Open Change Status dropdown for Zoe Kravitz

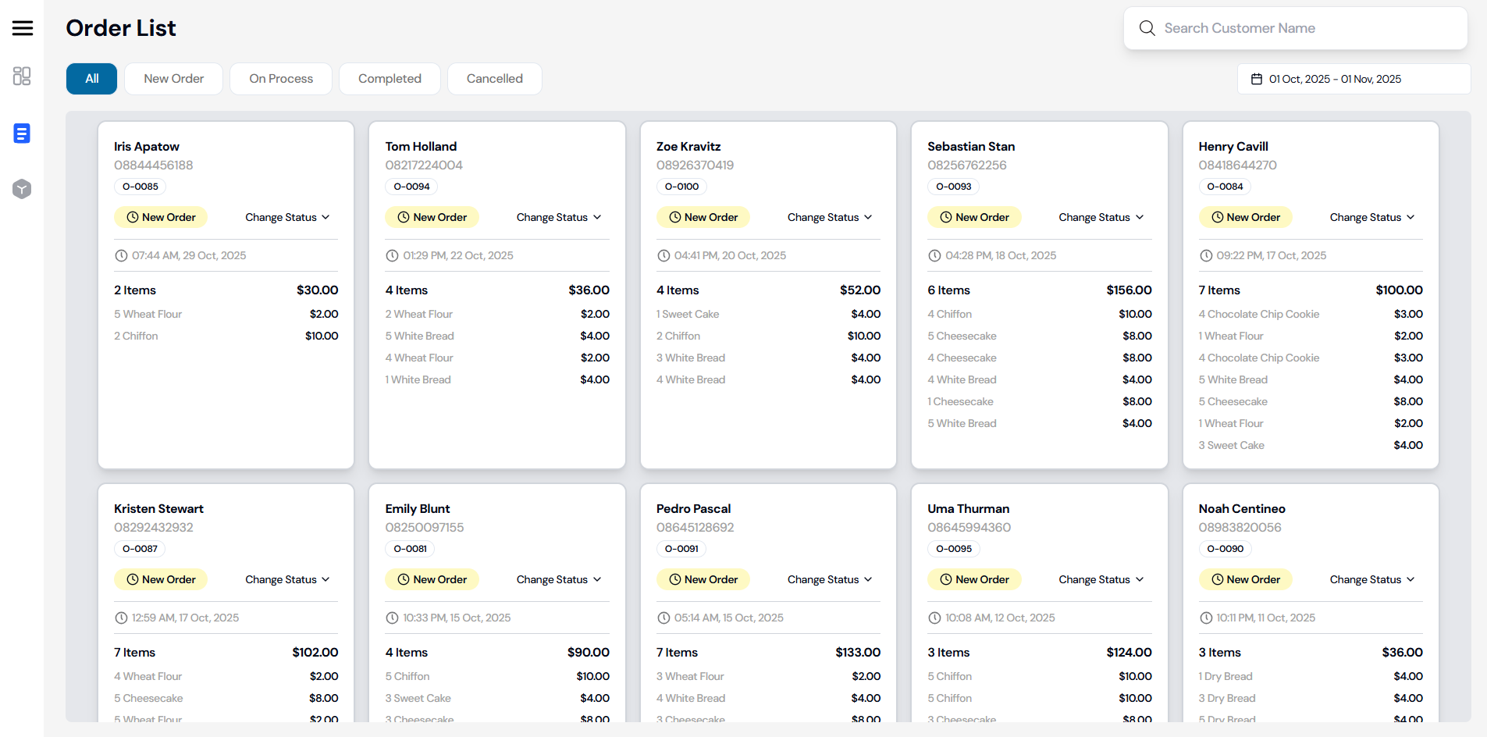(x=829, y=217)
